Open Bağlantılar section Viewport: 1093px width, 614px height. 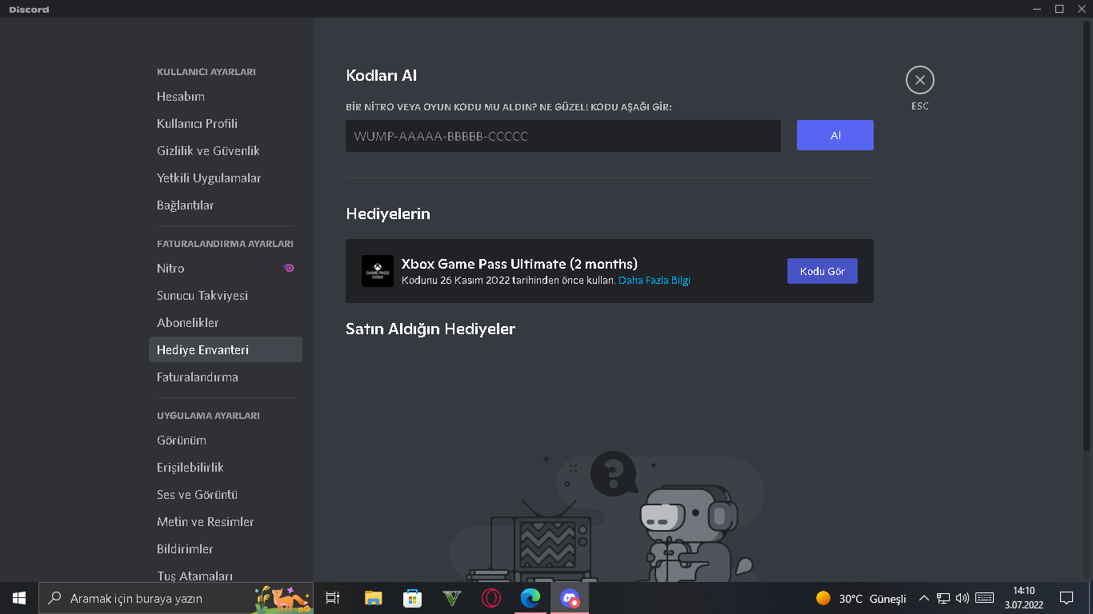click(226, 205)
